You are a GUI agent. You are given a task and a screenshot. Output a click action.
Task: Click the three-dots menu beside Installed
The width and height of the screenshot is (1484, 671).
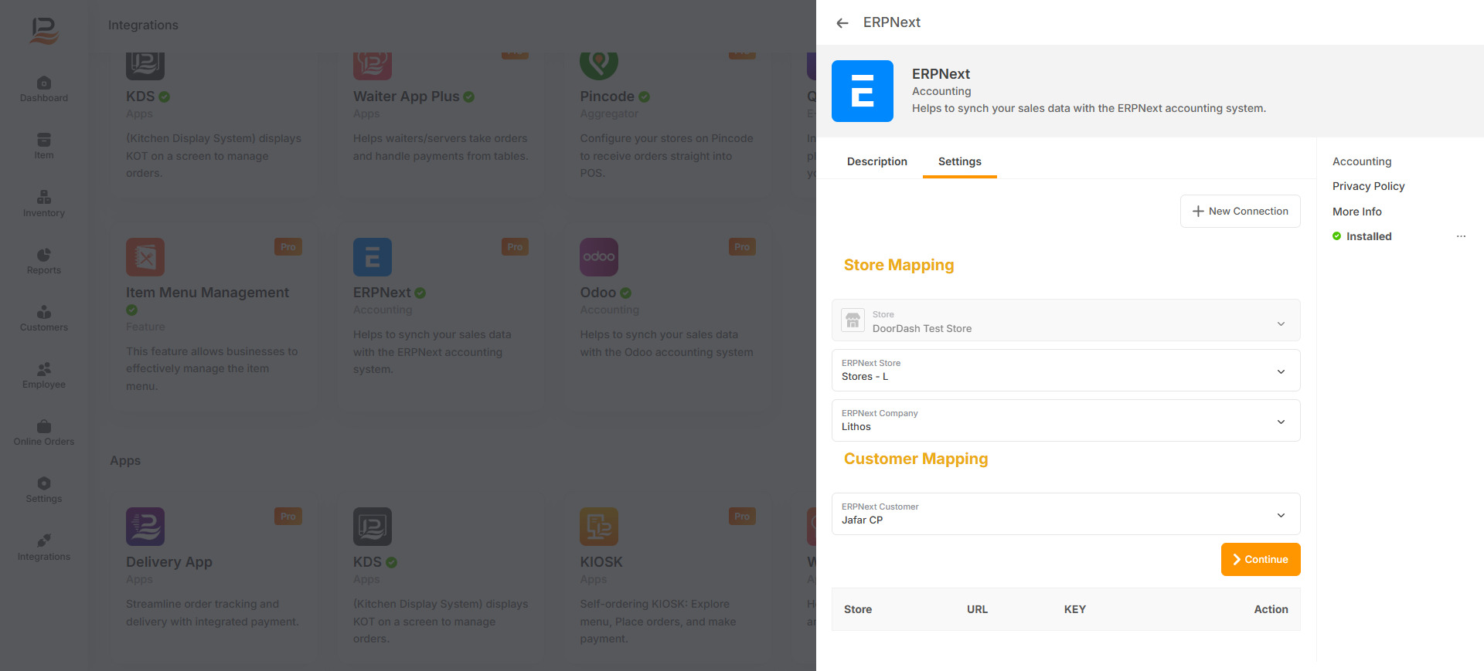pyautogui.click(x=1460, y=236)
